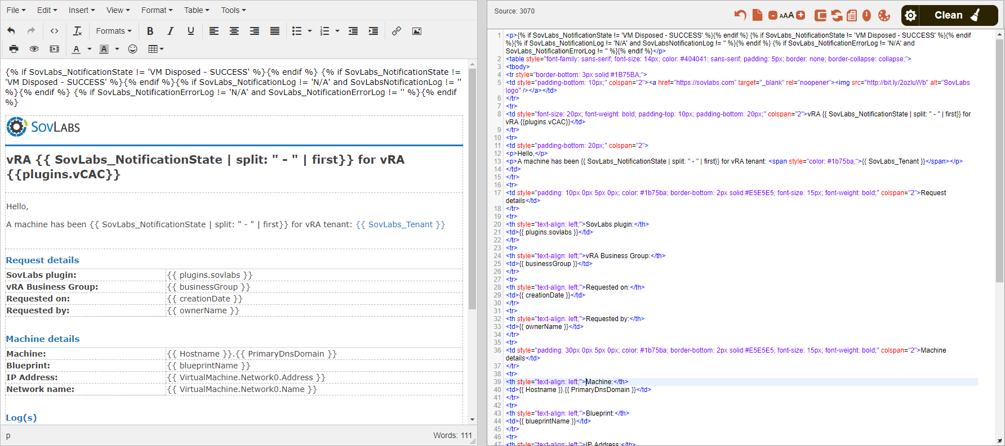Open settings via the gear button

point(910,15)
